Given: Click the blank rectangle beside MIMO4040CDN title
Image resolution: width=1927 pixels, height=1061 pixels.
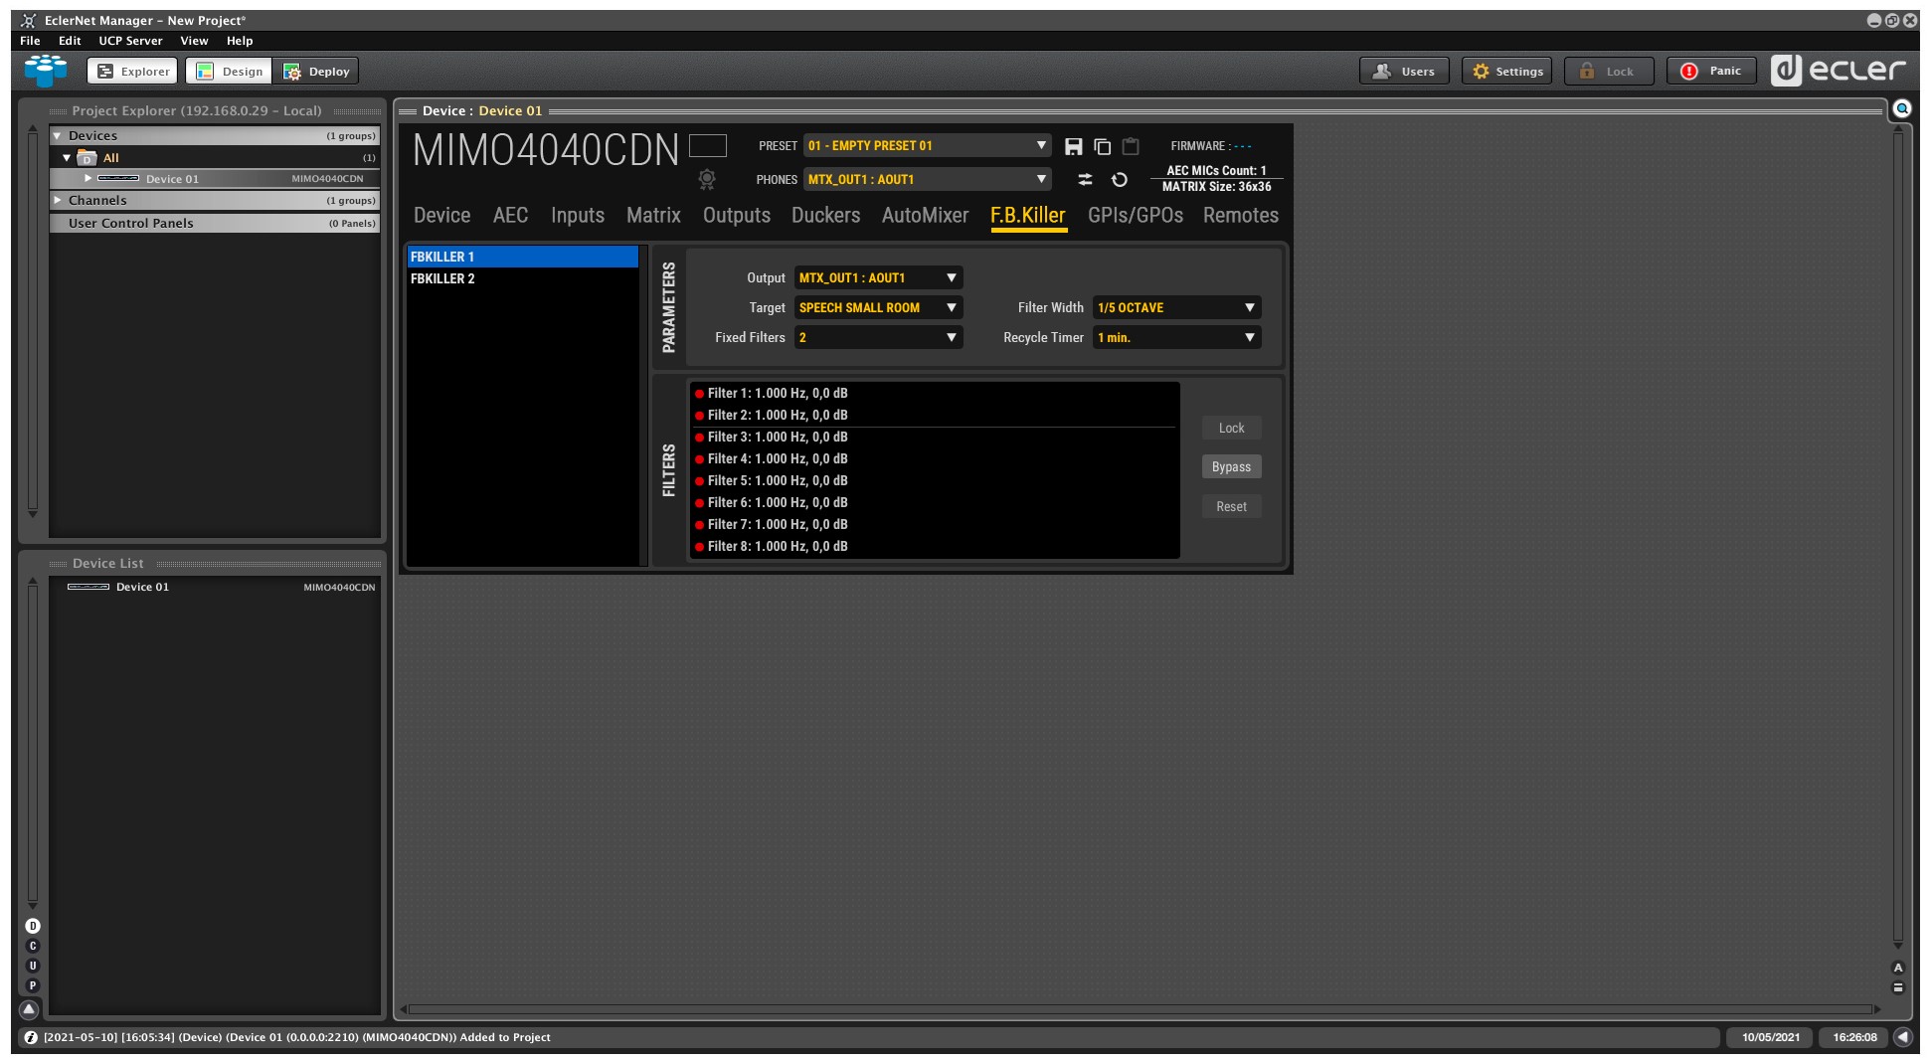Looking at the screenshot, I should (708, 146).
